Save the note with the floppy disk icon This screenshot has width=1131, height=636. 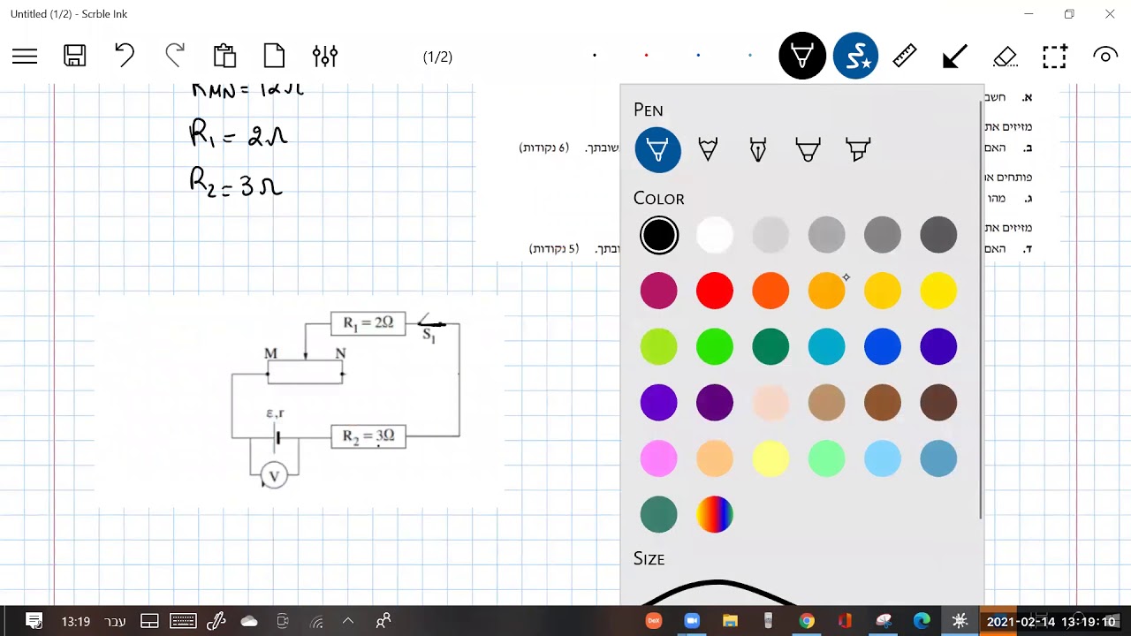75,57
